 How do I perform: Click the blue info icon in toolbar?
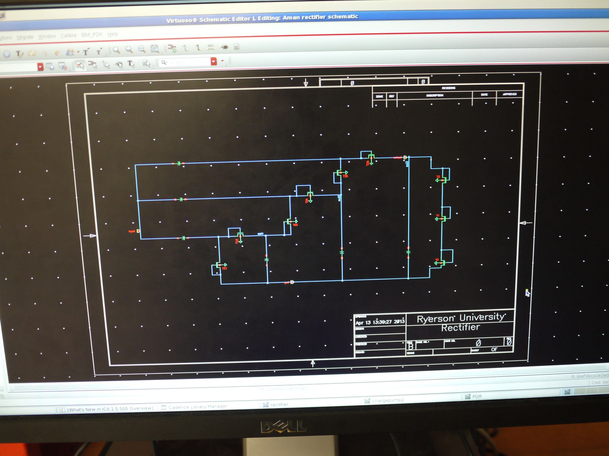pyautogui.click(x=7, y=54)
